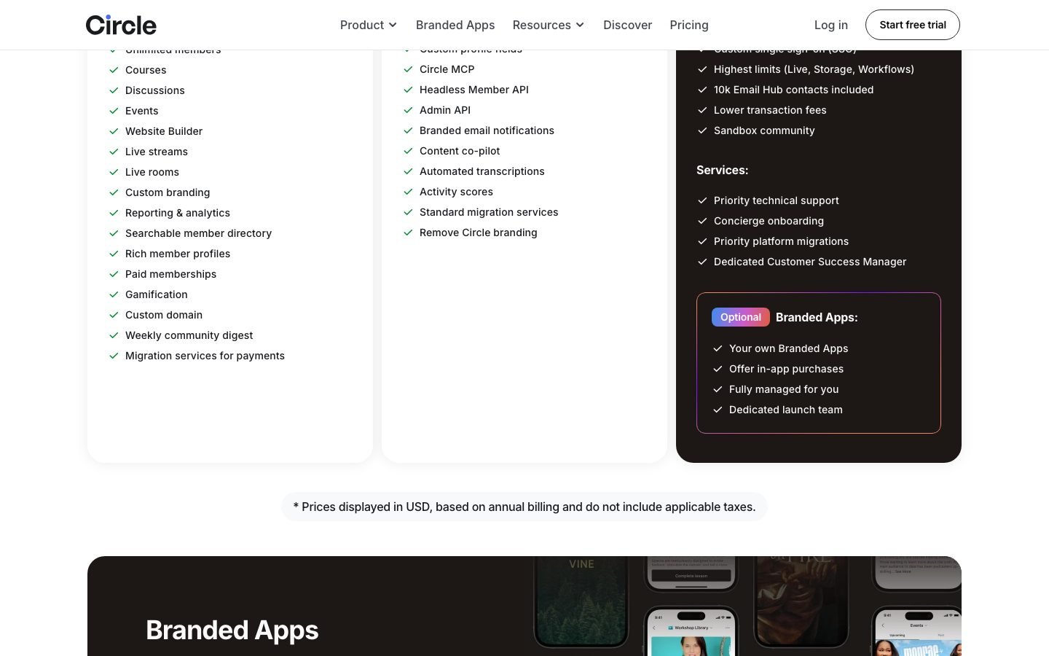Click the large Branded Apps banner heading
This screenshot has height=656, width=1049.
(x=232, y=630)
